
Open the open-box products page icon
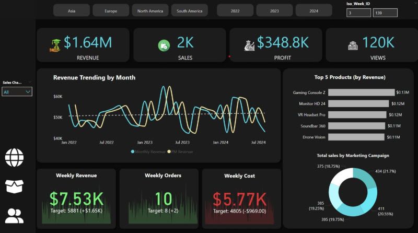pos(14,186)
